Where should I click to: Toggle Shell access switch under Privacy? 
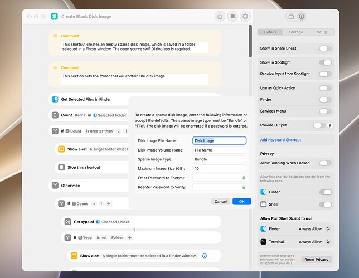click(x=326, y=204)
